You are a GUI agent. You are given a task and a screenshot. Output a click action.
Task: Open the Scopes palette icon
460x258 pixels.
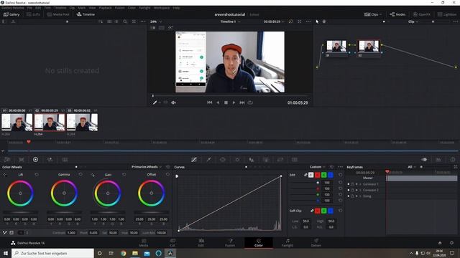[x=438, y=160]
